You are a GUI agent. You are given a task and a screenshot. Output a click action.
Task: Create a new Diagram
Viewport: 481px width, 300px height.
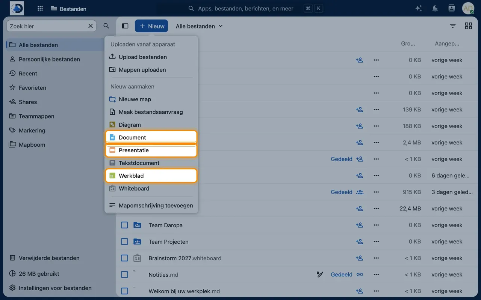point(151,125)
